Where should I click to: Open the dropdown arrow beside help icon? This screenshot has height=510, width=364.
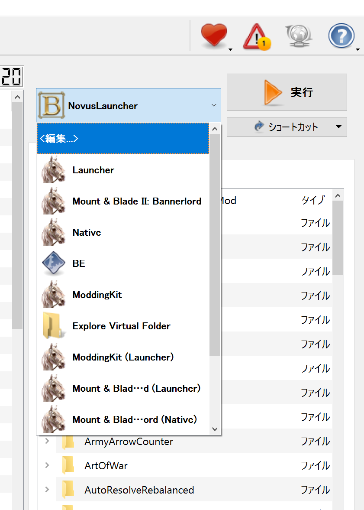(x=358, y=49)
